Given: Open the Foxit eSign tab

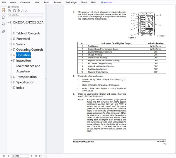Looking at the screenshot, I should pyautogui.click(x=71, y=2).
